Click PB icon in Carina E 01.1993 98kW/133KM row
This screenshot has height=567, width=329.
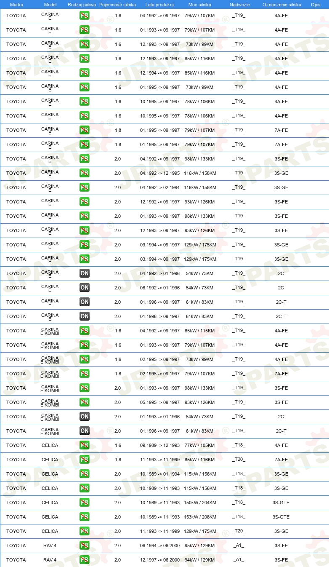tap(84, 216)
